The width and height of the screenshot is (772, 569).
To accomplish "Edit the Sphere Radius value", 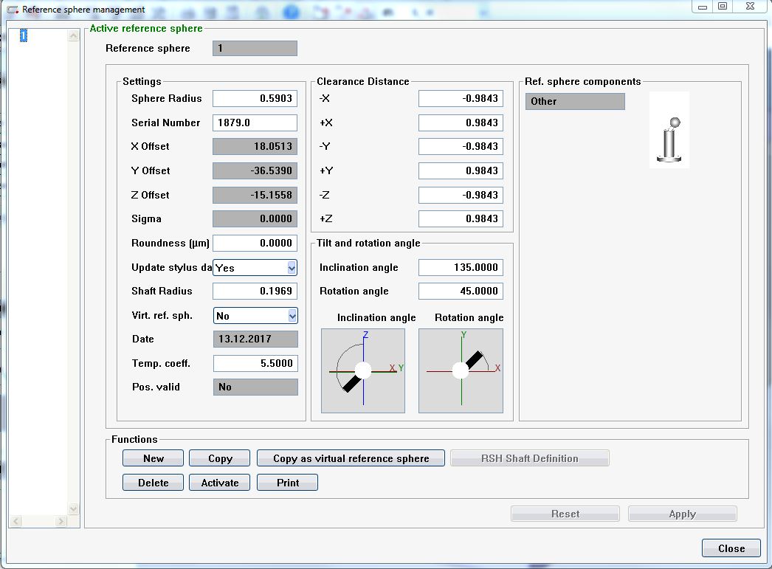I will coord(255,98).
